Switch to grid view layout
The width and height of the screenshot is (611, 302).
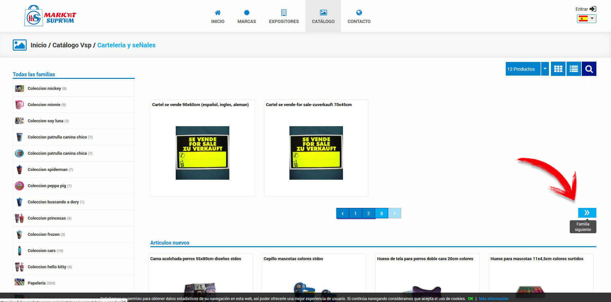(558, 69)
